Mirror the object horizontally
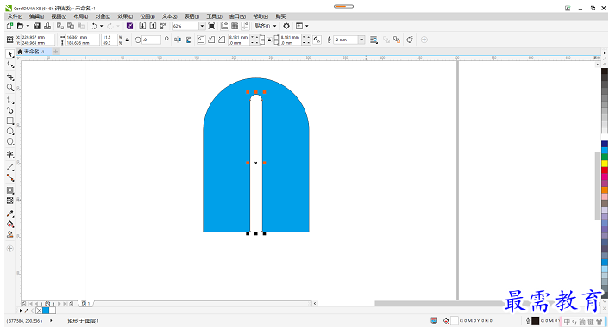The image size is (609, 328). (178, 40)
